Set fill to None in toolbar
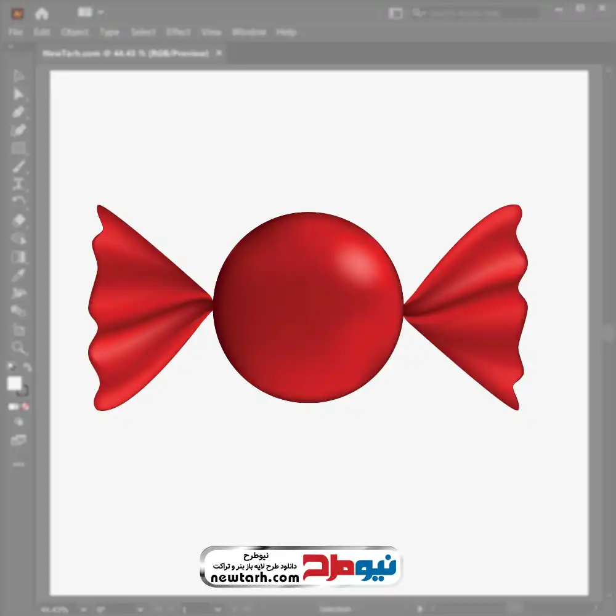The height and width of the screenshot is (616, 616). pos(26,407)
